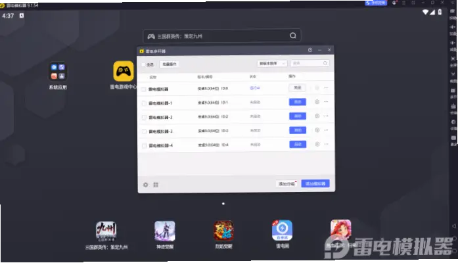Click the battery status icon
458x263 pixels.
coord(440,12)
